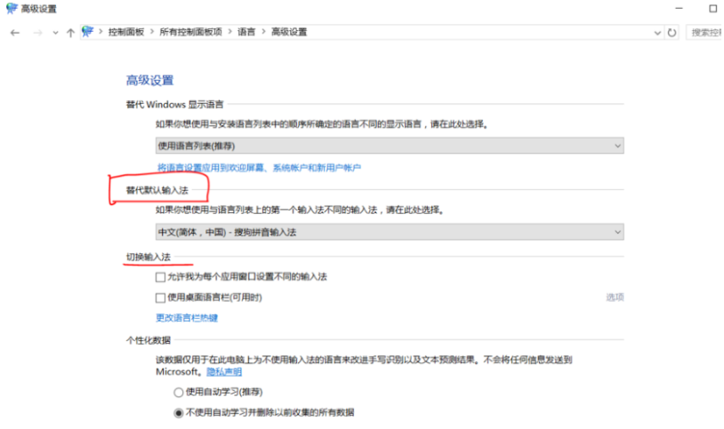This screenshot has width=724, height=429.
Task: Select 使用自动学习(推荐) radio button
Action: [x=178, y=392]
